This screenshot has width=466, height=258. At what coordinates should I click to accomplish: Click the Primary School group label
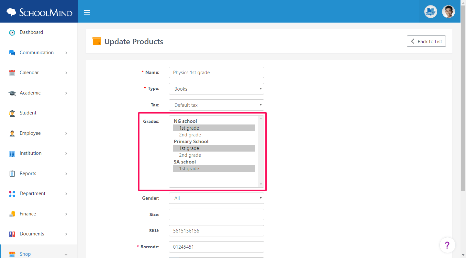[x=191, y=142]
